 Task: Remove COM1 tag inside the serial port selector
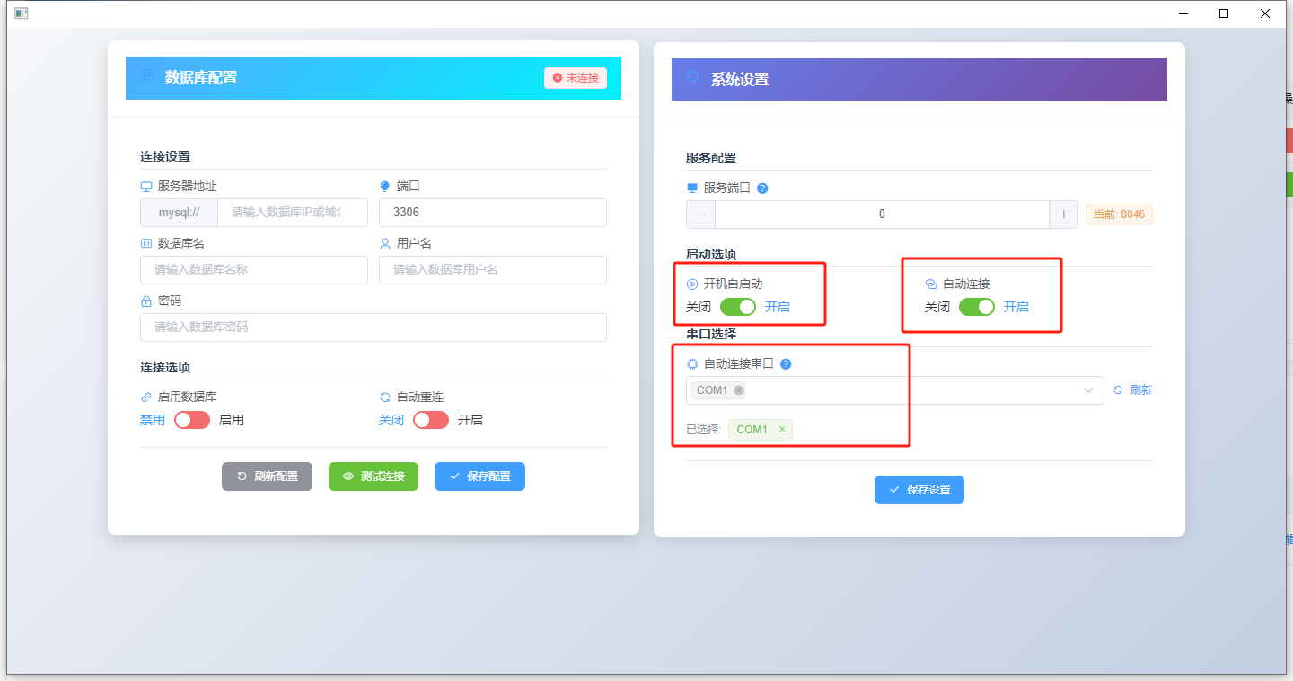(739, 390)
